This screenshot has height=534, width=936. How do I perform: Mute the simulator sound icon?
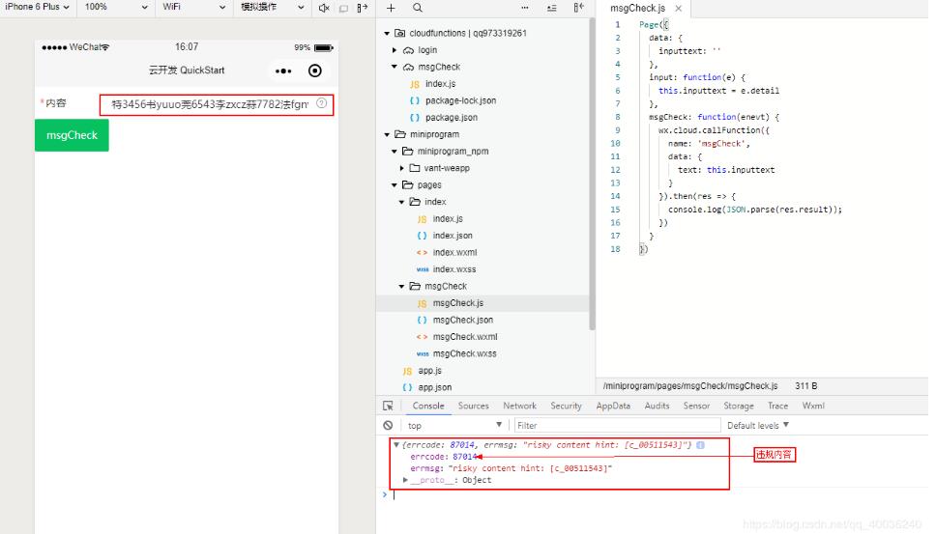coord(324,7)
